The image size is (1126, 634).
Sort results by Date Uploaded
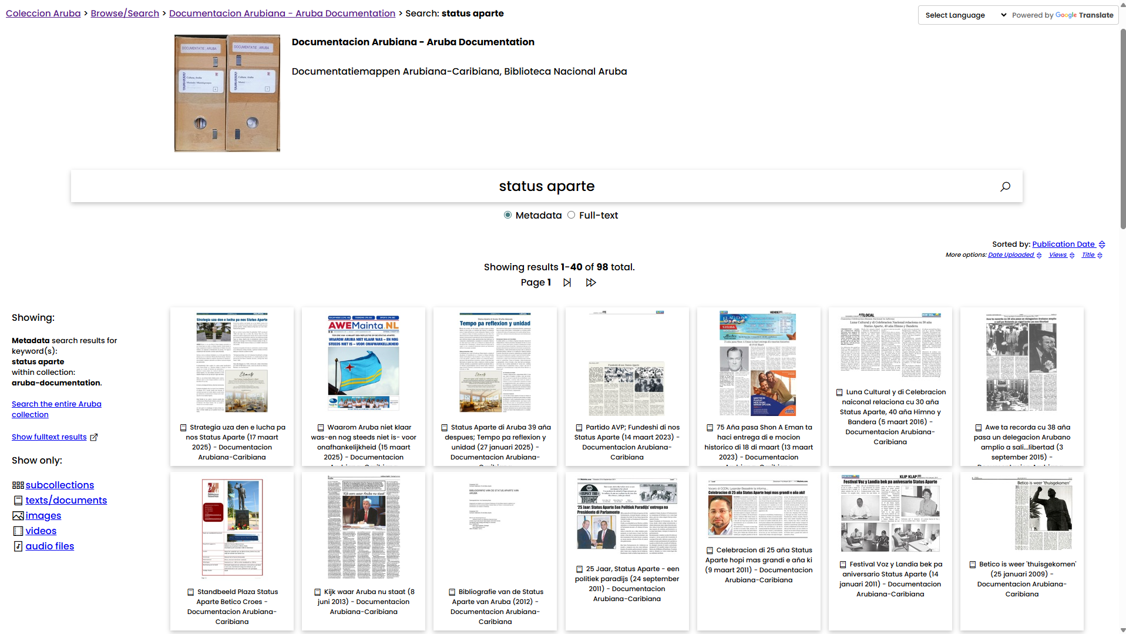click(1010, 255)
